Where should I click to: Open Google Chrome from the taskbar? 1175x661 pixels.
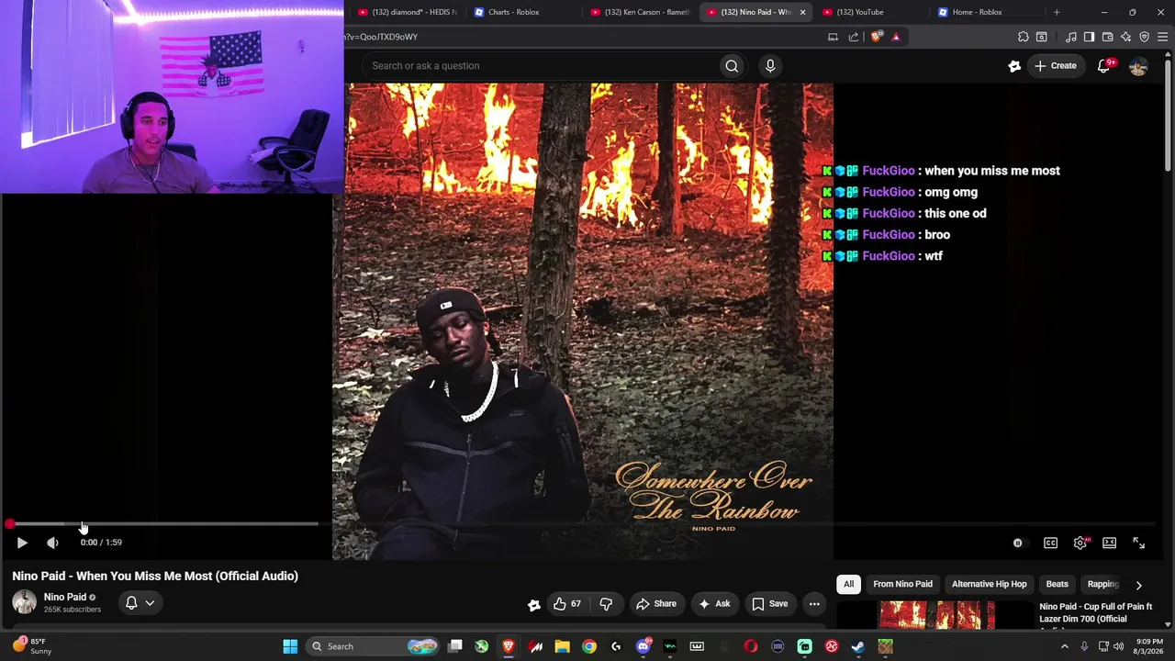tap(589, 646)
